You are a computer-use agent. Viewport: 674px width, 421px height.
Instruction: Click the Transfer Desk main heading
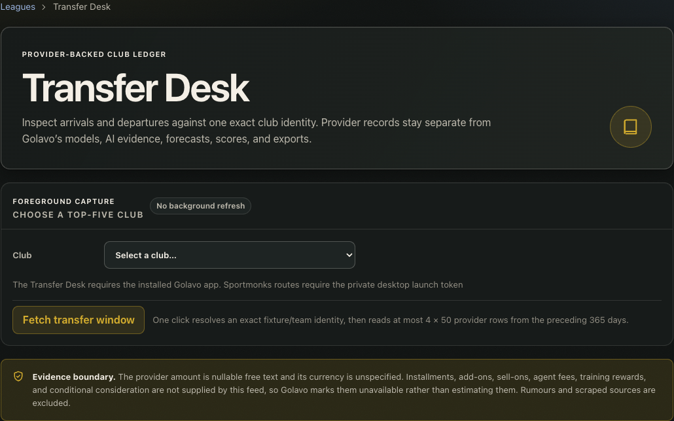tap(136, 88)
